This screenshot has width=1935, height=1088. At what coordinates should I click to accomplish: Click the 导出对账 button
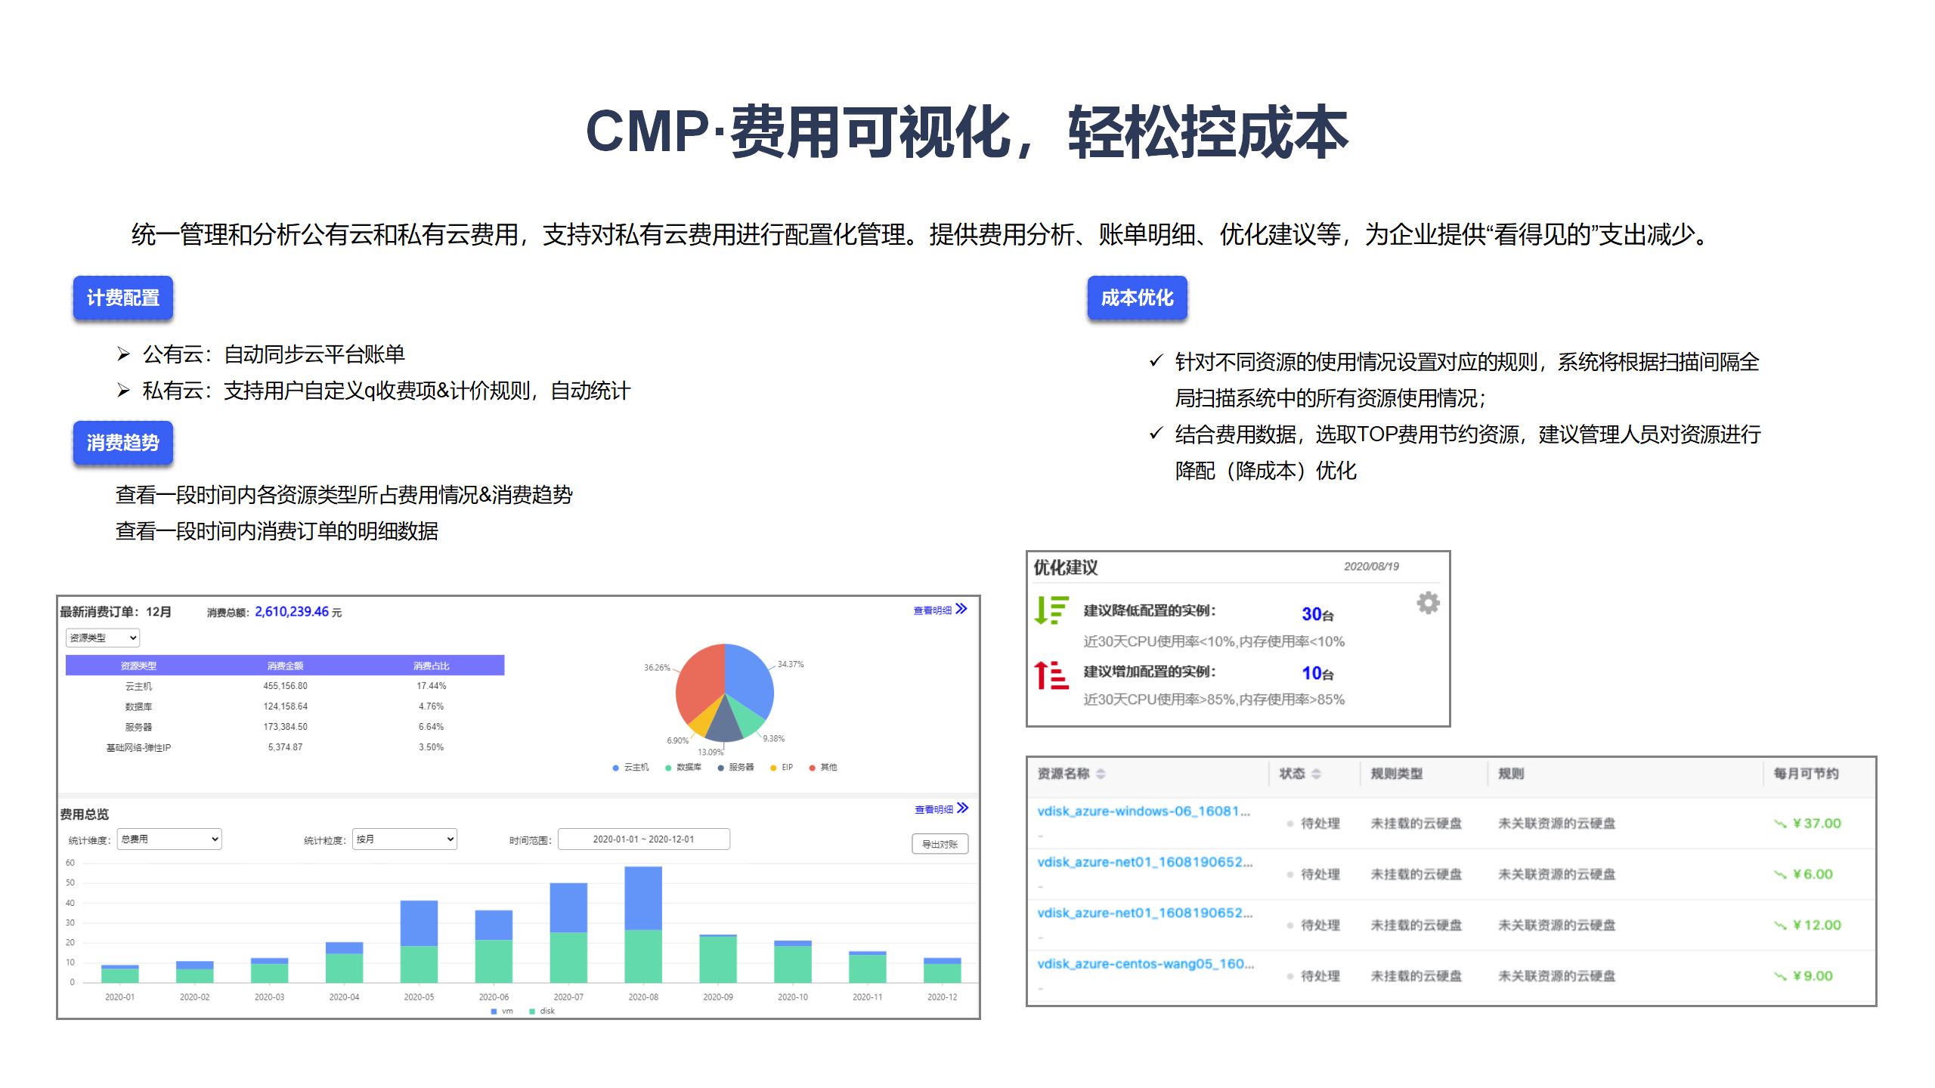[940, 844]
